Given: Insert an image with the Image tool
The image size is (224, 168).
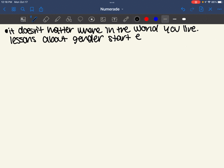Looking at the screenshot, I should 103,19.
